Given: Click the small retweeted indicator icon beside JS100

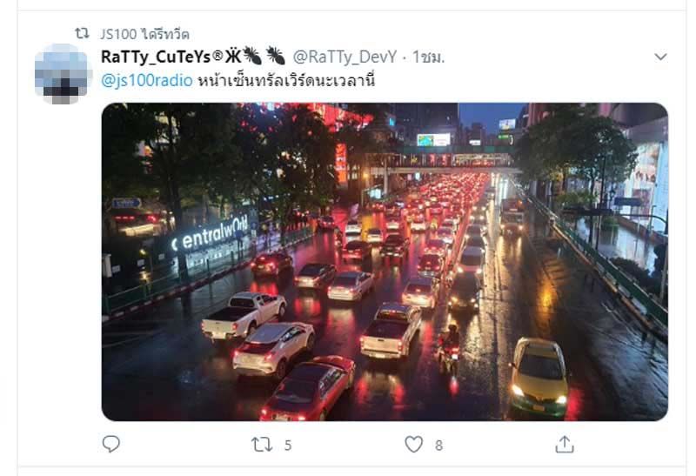Looking at the screenshot, I should [82, 33].
